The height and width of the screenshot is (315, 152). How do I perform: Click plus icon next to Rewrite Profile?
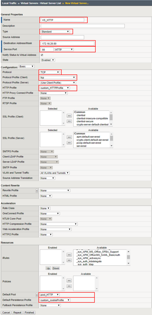[37, 191]
